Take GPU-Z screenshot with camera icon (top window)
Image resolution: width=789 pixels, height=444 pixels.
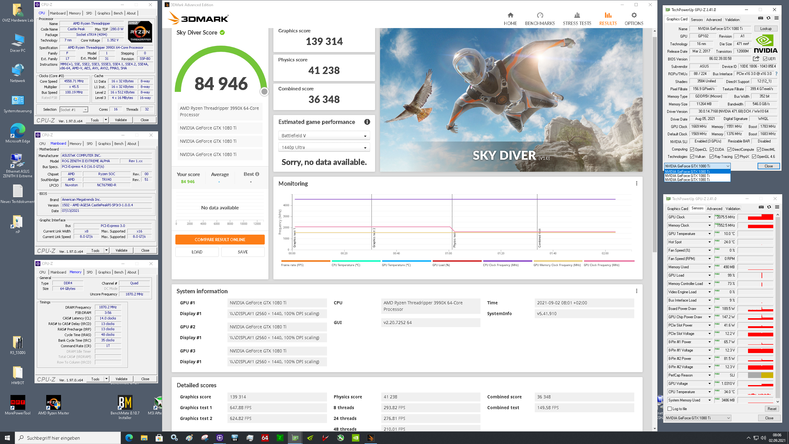pos(760,18)
